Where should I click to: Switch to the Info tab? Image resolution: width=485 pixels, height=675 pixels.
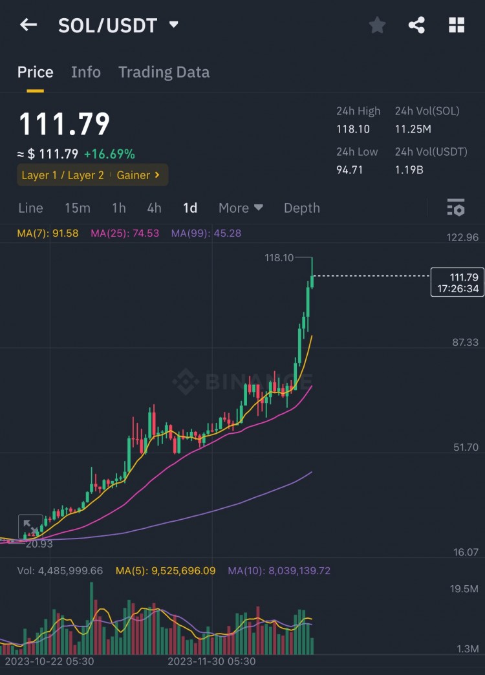pos(86,72)
